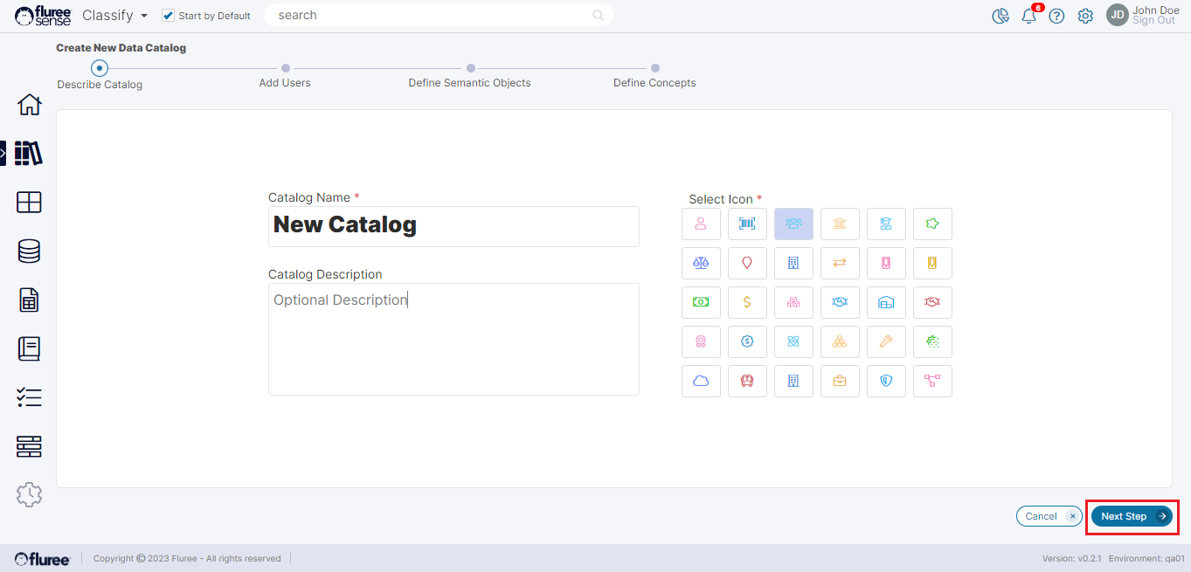Click the Sign Out link
This screenshot has width=1191, height=572.
[1153, 21]
